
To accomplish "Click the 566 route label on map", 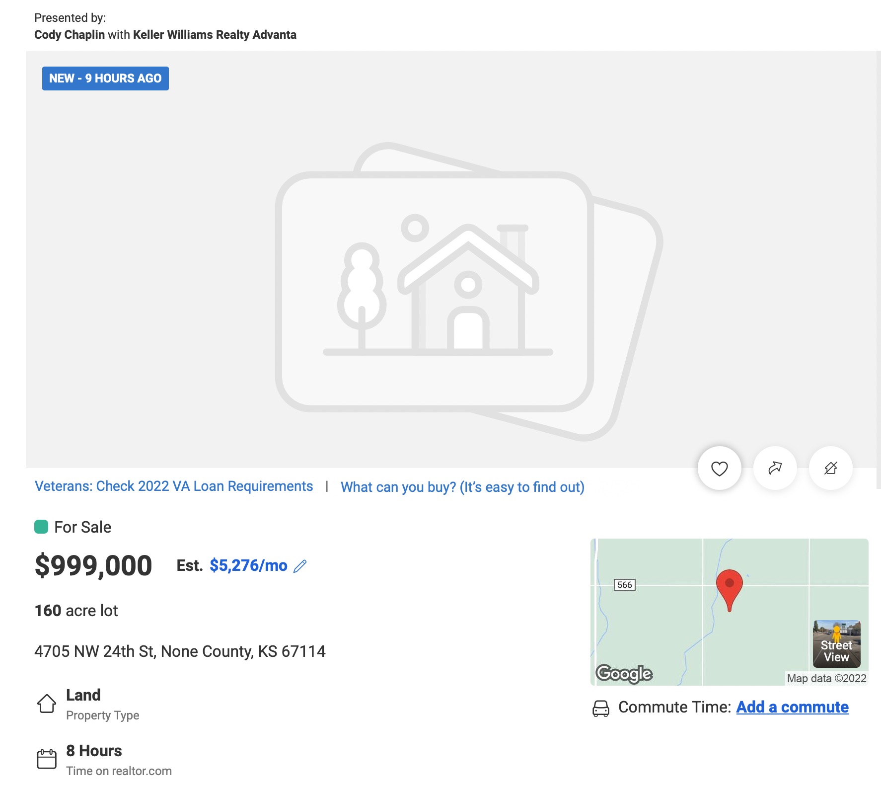I will tap(624, 585).
